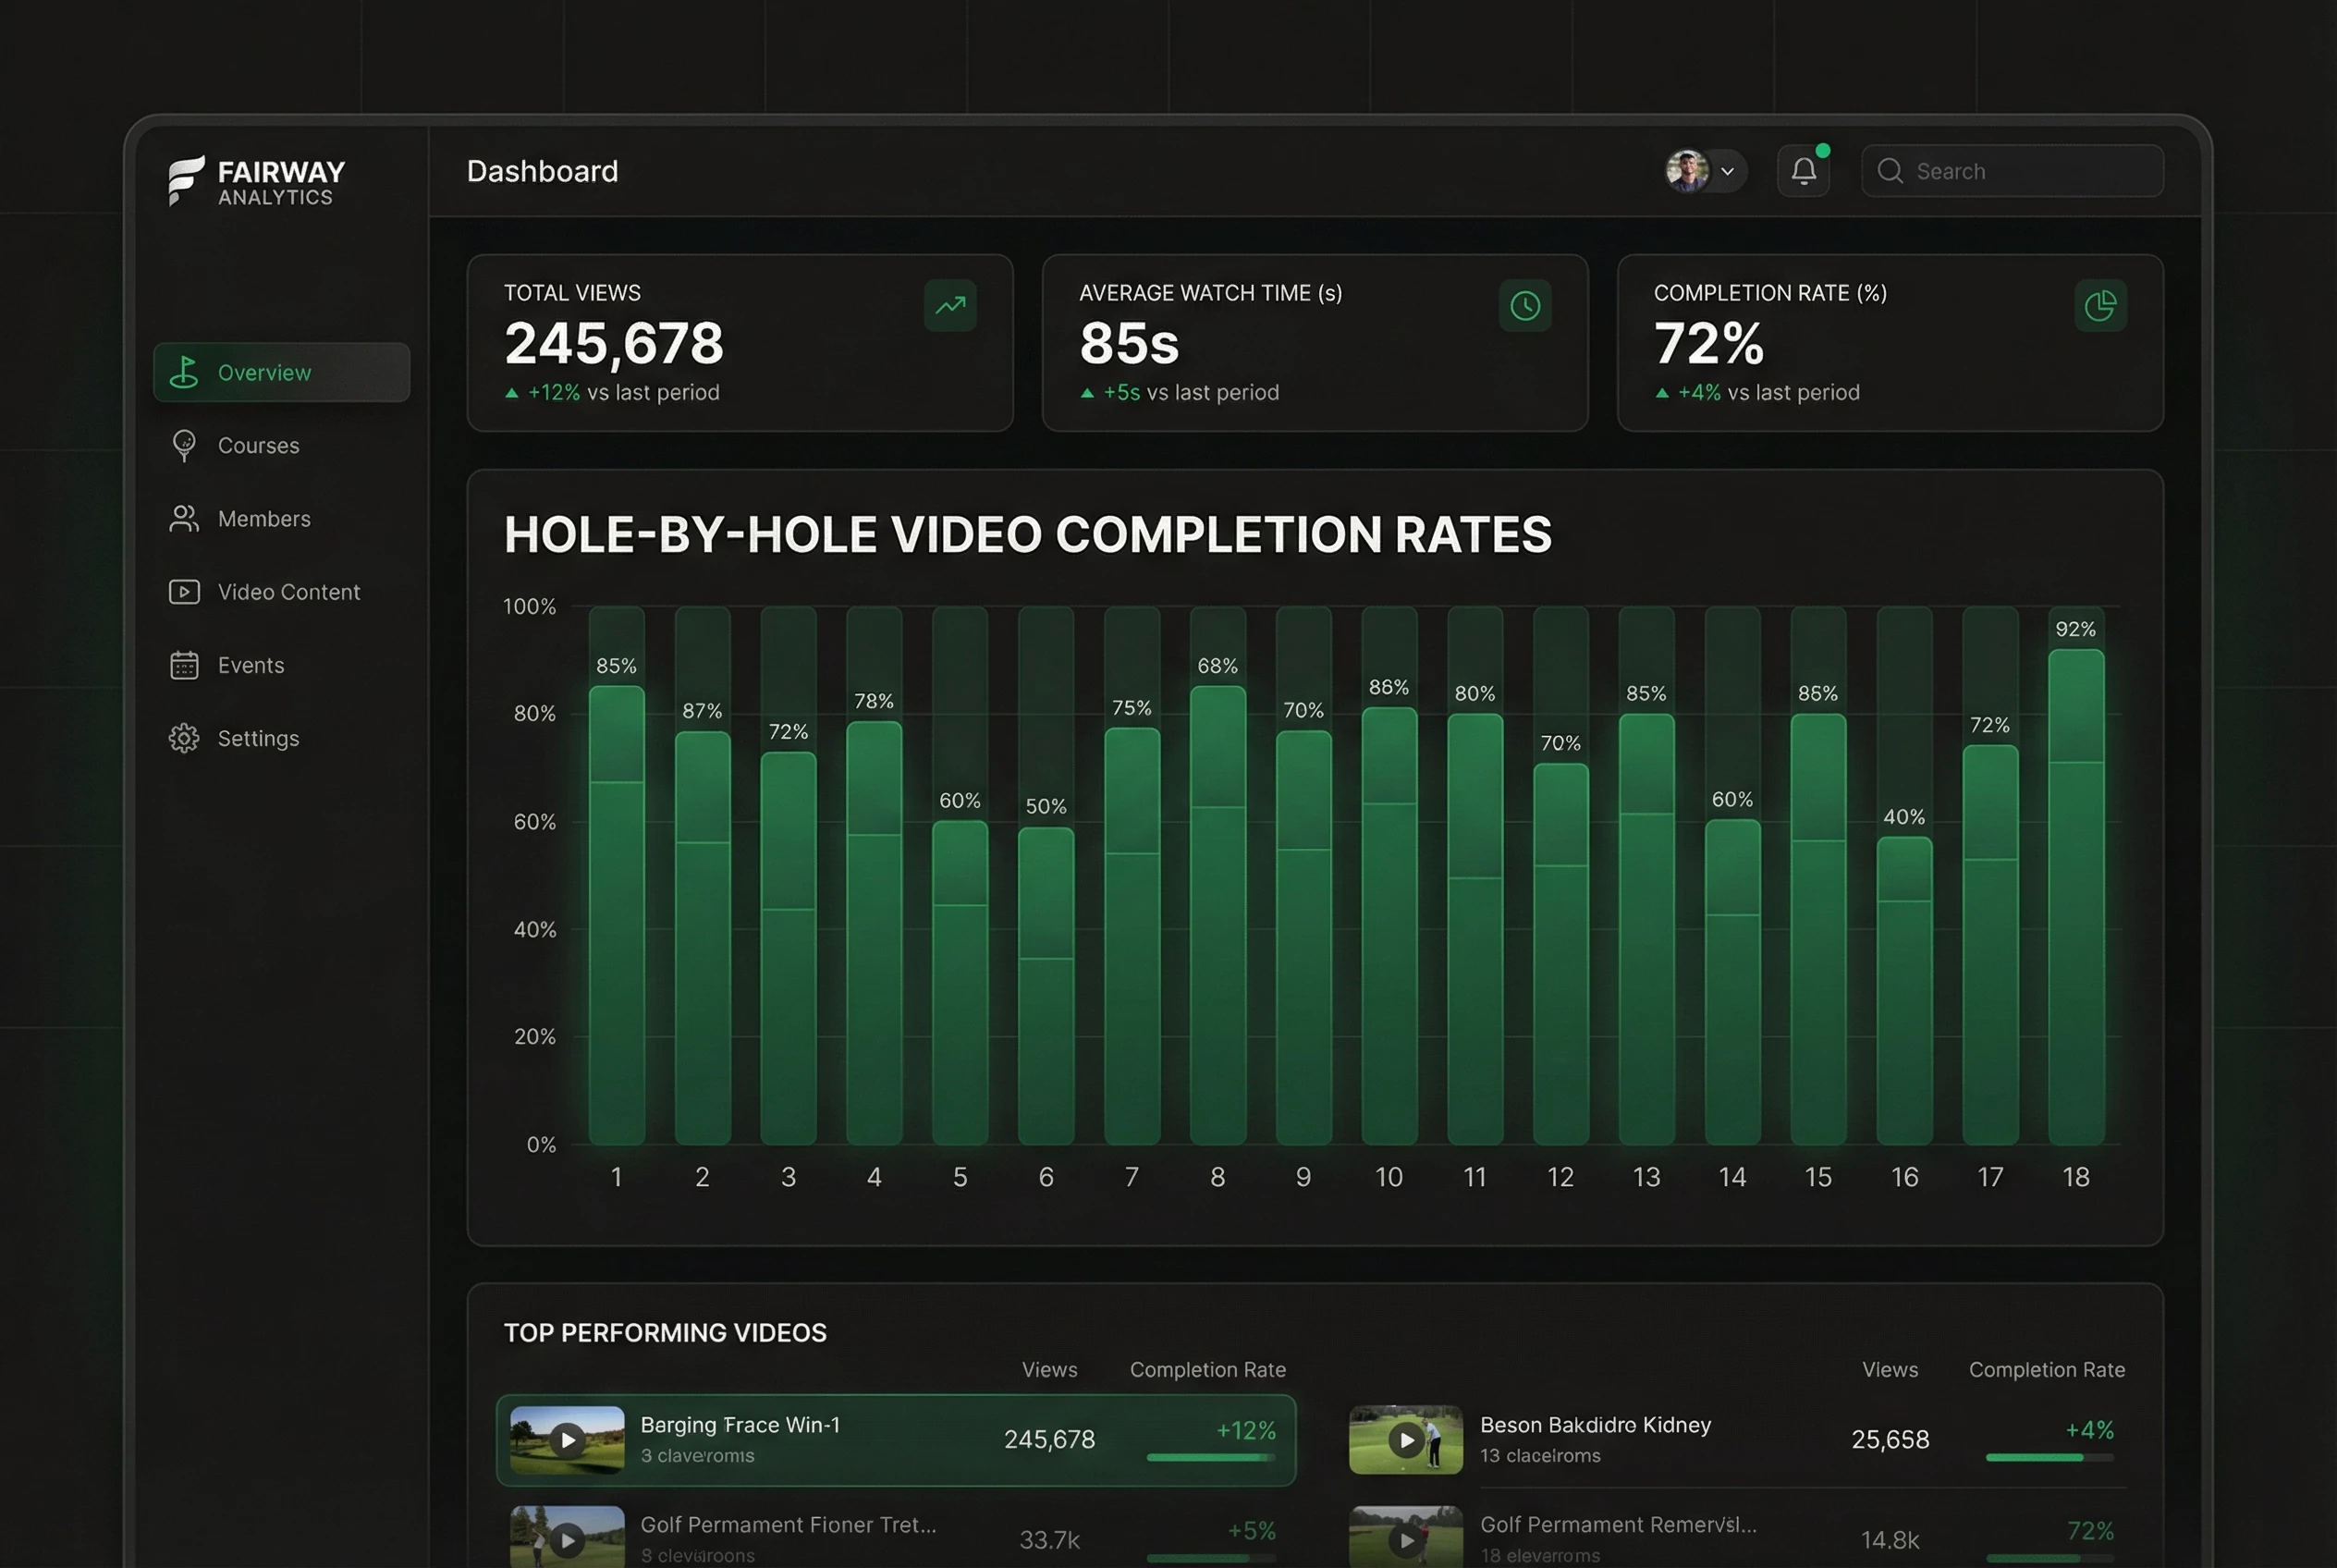Open Video Content section
Screen dimensions: 2337x1568
282,592
